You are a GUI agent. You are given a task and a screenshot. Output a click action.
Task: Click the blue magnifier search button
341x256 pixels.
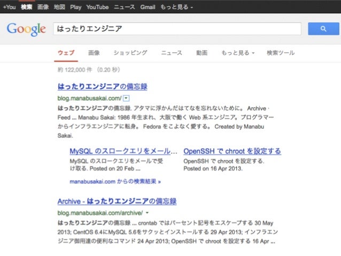(323, 29)
